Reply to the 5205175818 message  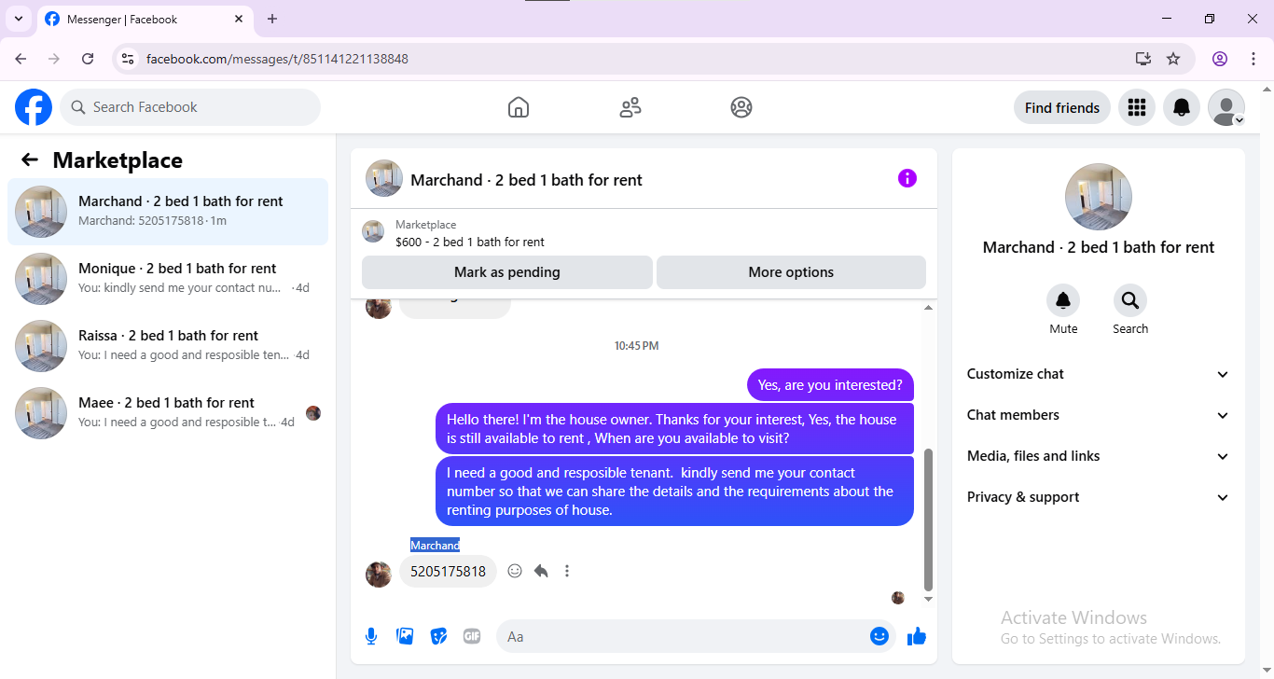pyautogui.click(x=541, y=571)
